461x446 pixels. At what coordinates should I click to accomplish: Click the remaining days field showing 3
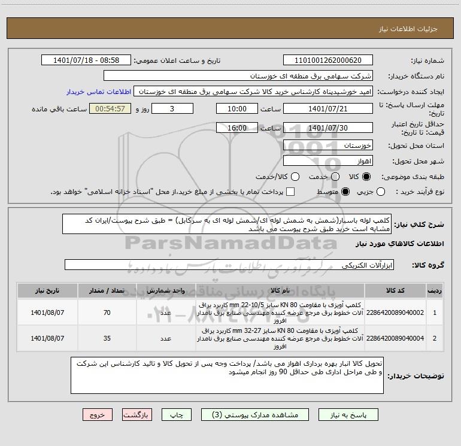172,108
